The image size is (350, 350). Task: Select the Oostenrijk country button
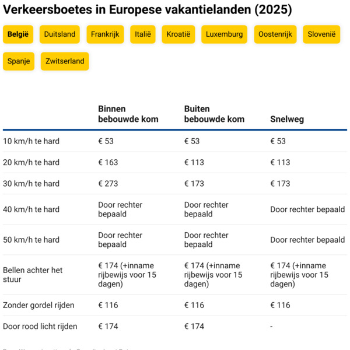[275, 34]
